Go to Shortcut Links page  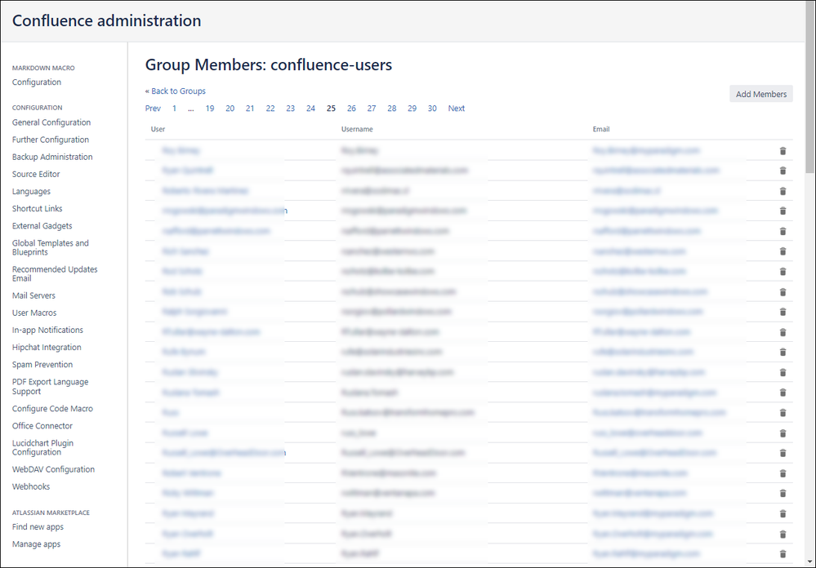(x=38, y=209)
